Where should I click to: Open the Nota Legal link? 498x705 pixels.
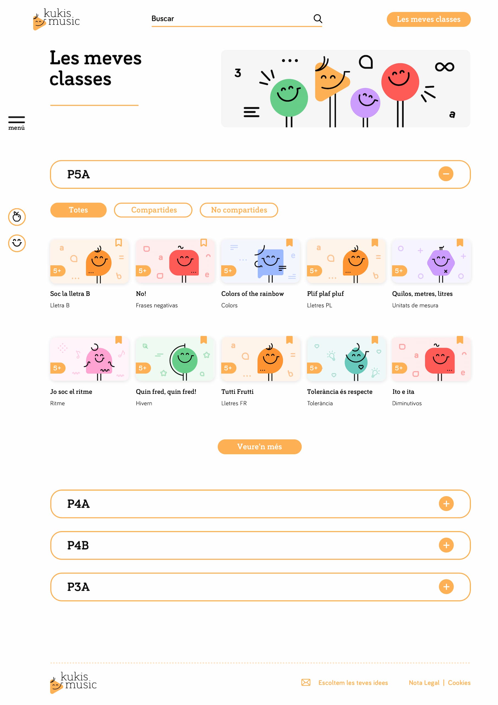pyautogui.click(x=424, y=683)
